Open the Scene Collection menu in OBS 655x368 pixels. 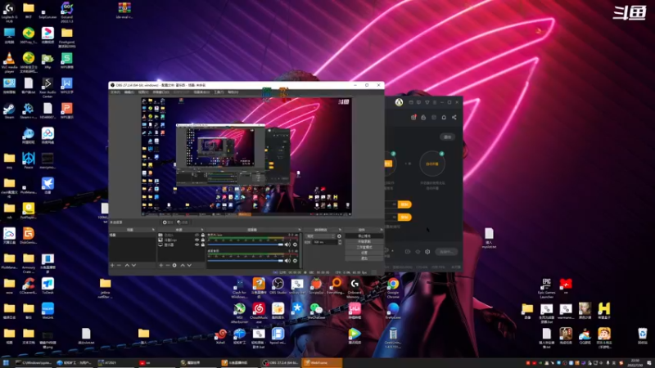(x=201, y=92)
